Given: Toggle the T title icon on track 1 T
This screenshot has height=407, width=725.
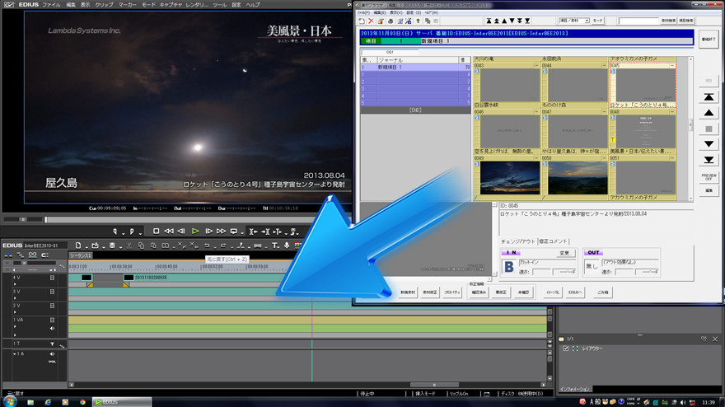Looking at the screenshot, I should click(52, 344).
